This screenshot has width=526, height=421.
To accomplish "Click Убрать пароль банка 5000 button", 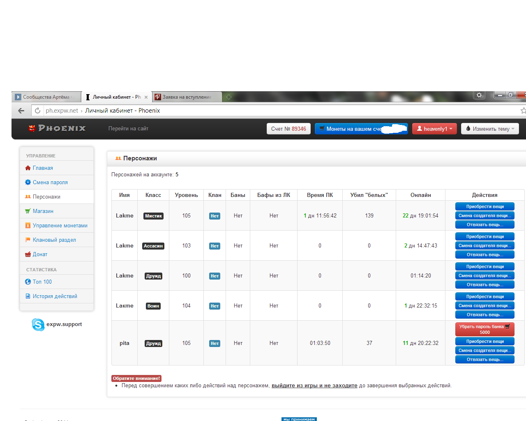I will 485,329.
